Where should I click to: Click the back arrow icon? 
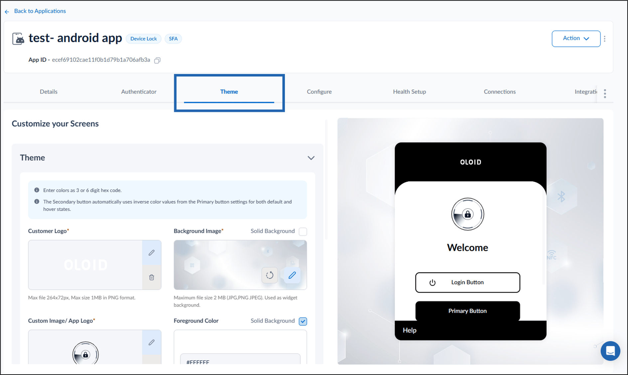7,12
